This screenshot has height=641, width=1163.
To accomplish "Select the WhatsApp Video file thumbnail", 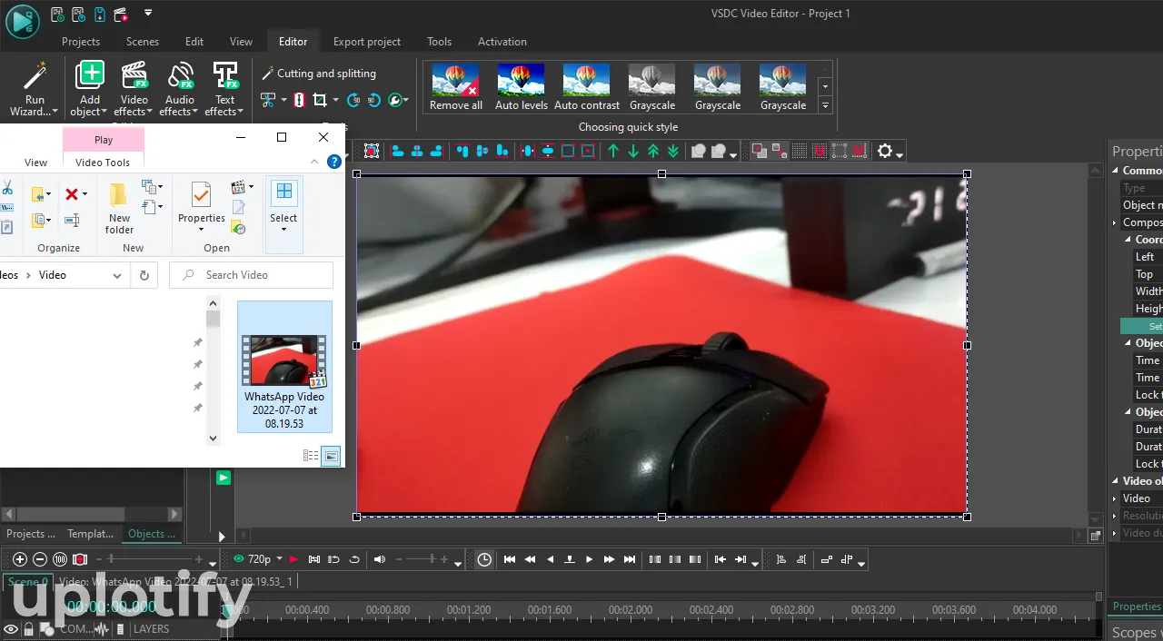I will coord(284,367).
